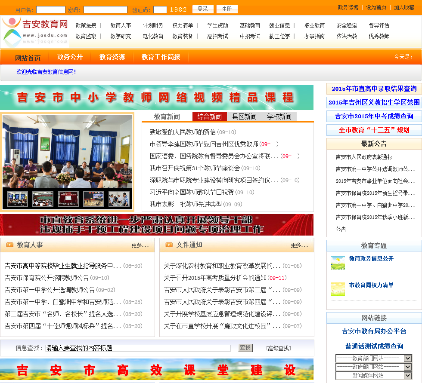Focus the 验证码 captcha field
Screen dimensions: 422x383
[x=160, y=9]
